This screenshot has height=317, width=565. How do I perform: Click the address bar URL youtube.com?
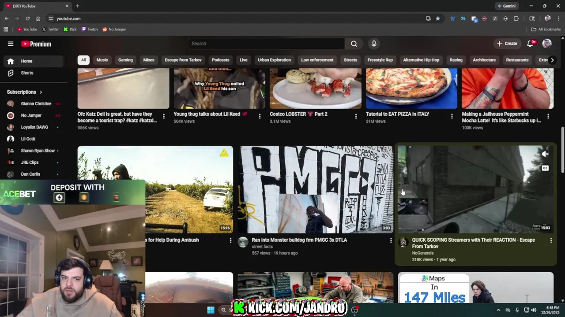click(x=68, y=18)
